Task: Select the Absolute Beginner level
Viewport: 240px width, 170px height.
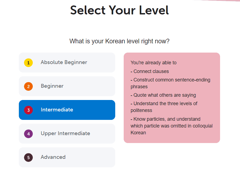Action: coord(67,62)
